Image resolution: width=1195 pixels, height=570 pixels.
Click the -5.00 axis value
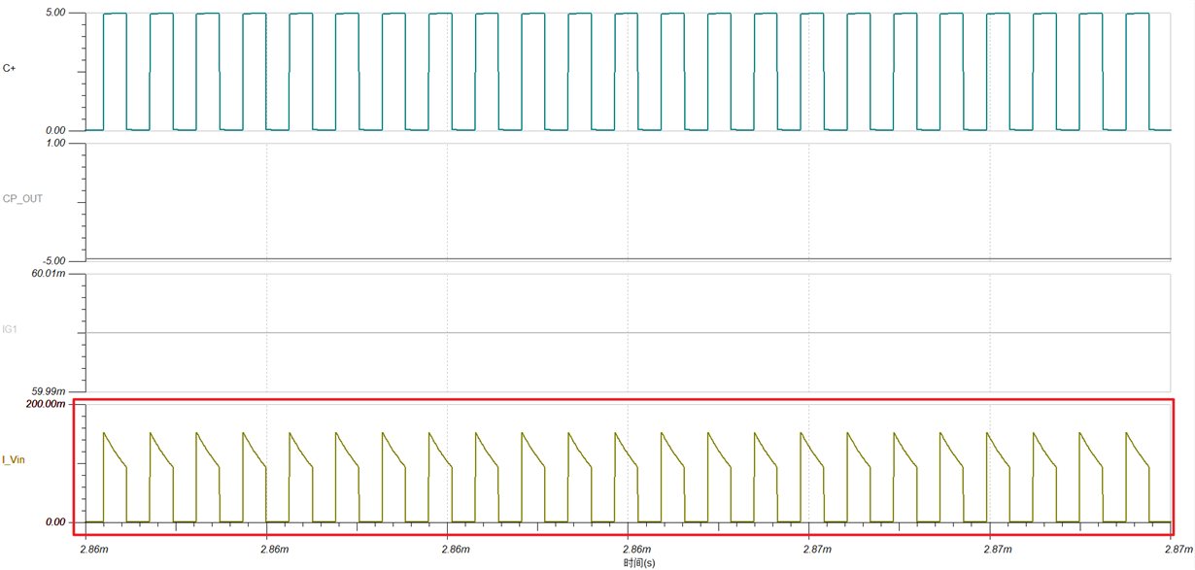pos(54,260)
